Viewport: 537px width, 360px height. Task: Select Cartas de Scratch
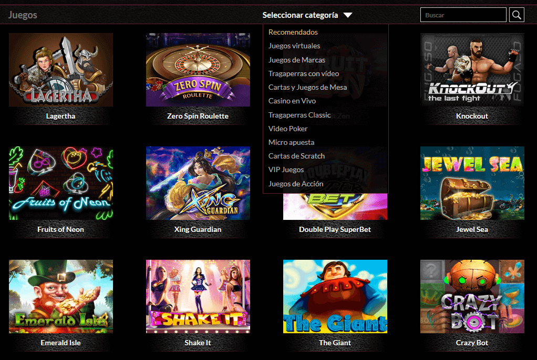coord(297,156)
